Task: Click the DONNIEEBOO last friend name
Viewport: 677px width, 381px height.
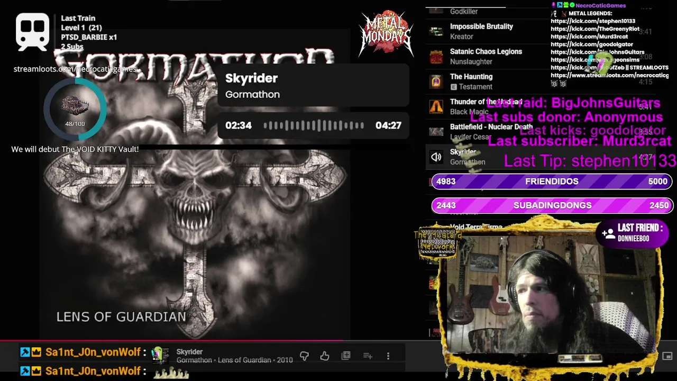Action: pos(633,239)
